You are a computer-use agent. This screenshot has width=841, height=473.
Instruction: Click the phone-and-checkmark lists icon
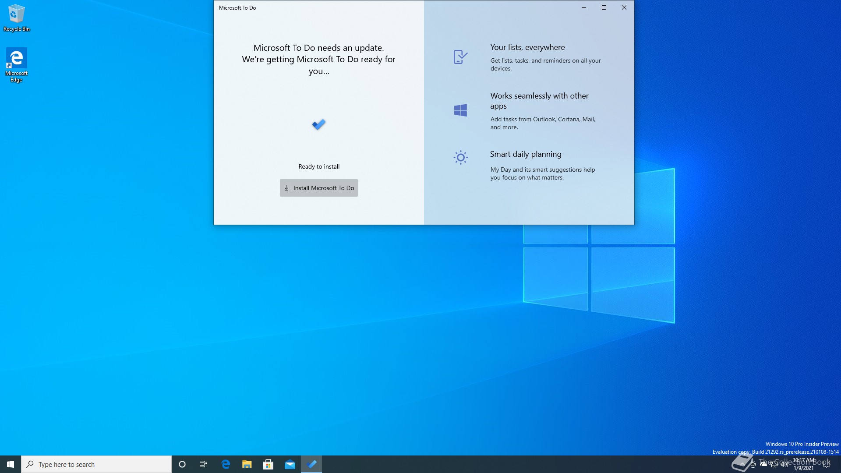tap(460, 57)
